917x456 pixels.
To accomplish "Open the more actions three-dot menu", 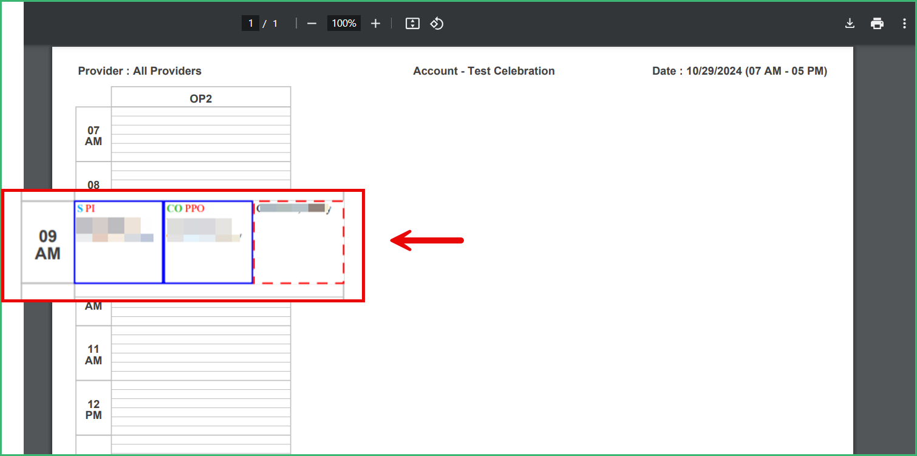I will (904, 24).
